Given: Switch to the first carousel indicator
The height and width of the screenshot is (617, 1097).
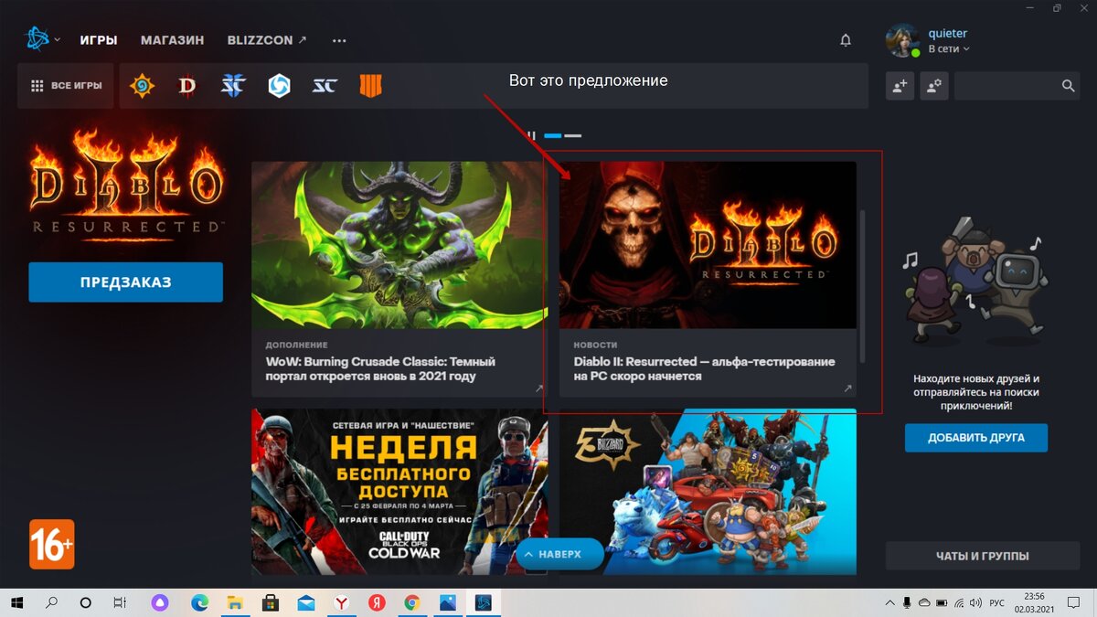Looking at the screenshot, I should (553, 135).
